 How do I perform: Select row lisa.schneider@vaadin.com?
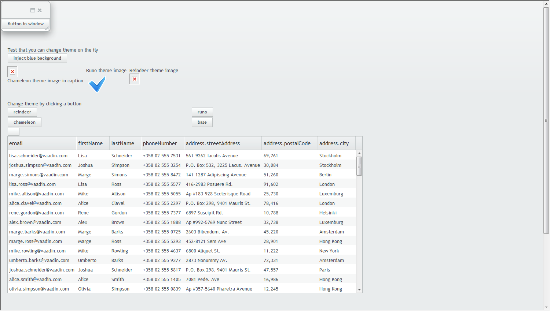click(182, 155)
